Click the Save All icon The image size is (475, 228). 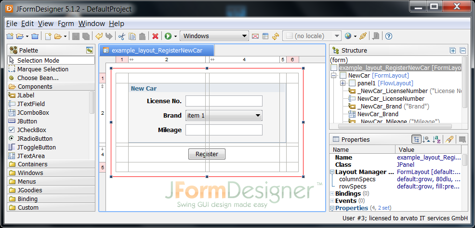pyautogui.click(x=86, y=36)
